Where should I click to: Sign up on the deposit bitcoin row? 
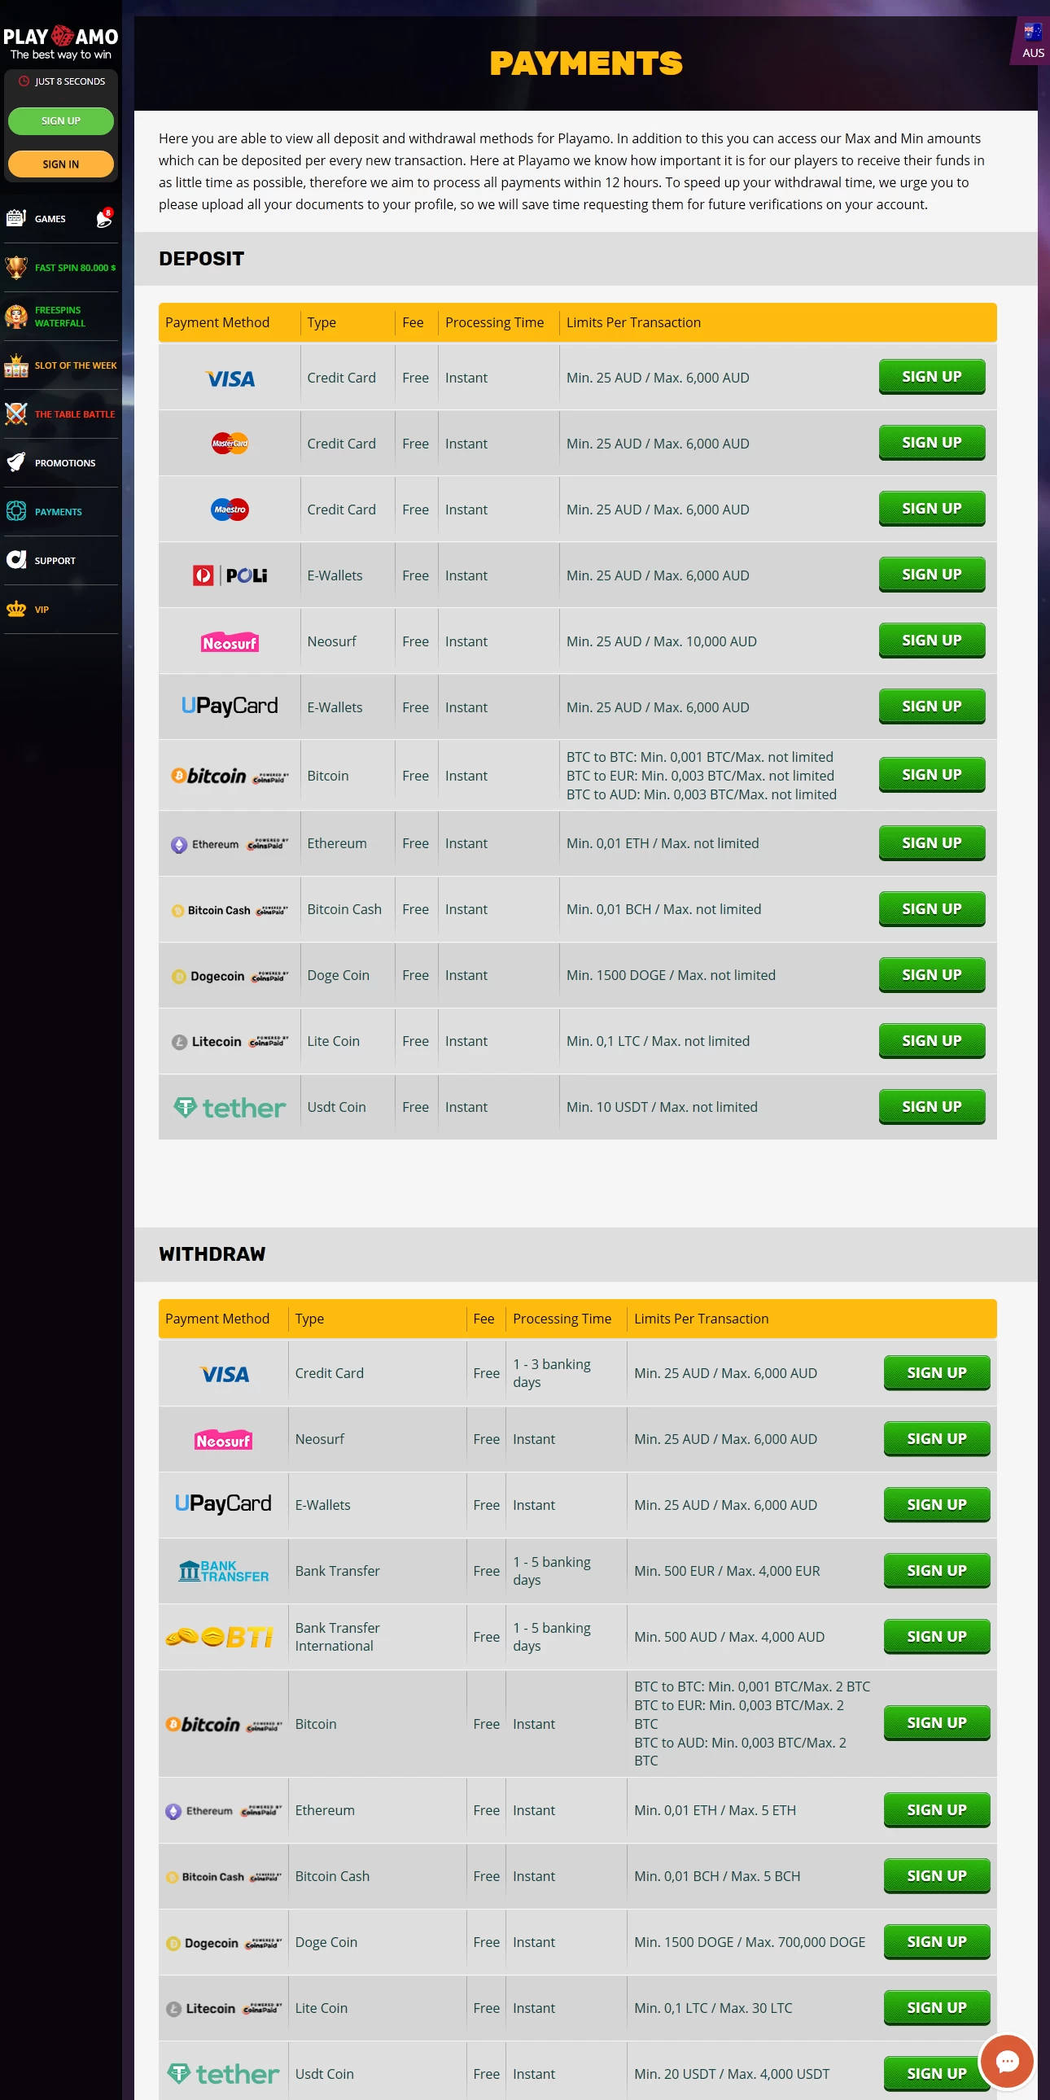click(932, 774)
